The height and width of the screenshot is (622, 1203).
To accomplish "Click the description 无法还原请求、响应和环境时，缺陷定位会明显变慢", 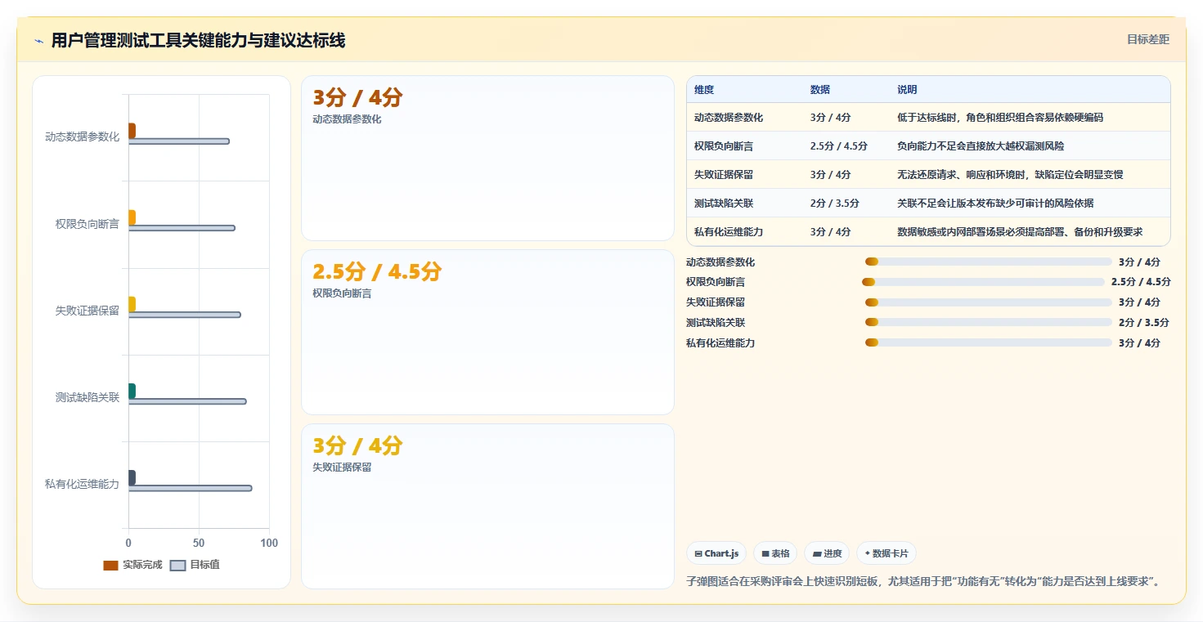I will tap(1010, 175).
